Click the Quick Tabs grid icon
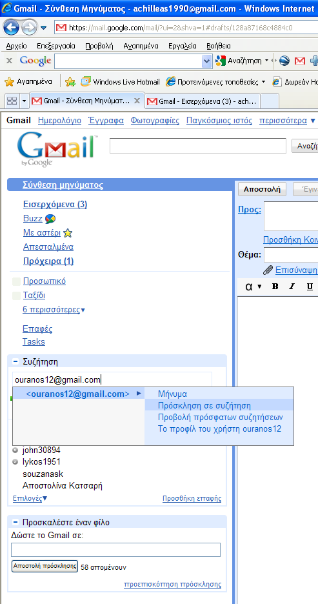The width and height of the screenshot is (318, 604). (12, 101)
